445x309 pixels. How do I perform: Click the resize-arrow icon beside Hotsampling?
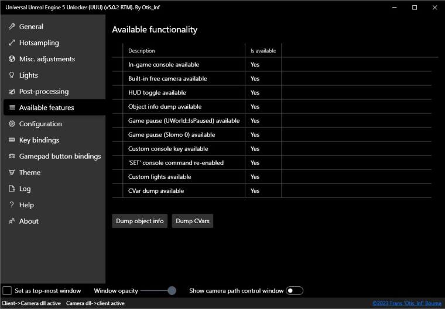click(12, 43)
